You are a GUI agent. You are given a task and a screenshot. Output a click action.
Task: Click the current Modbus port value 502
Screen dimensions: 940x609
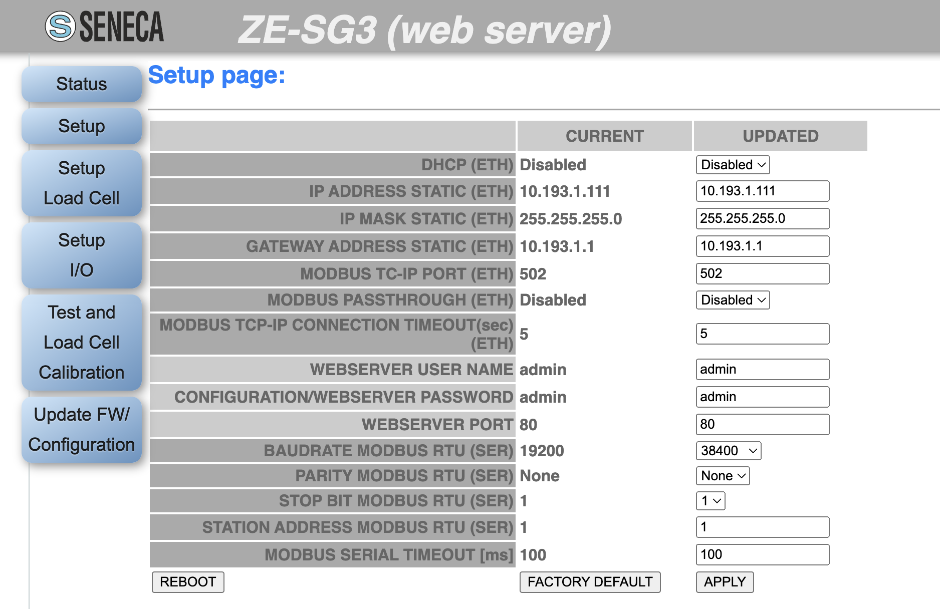point(533,274)
